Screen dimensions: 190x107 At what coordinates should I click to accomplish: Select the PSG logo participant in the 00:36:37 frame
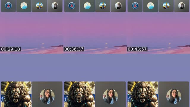click(x=72, y=6)
